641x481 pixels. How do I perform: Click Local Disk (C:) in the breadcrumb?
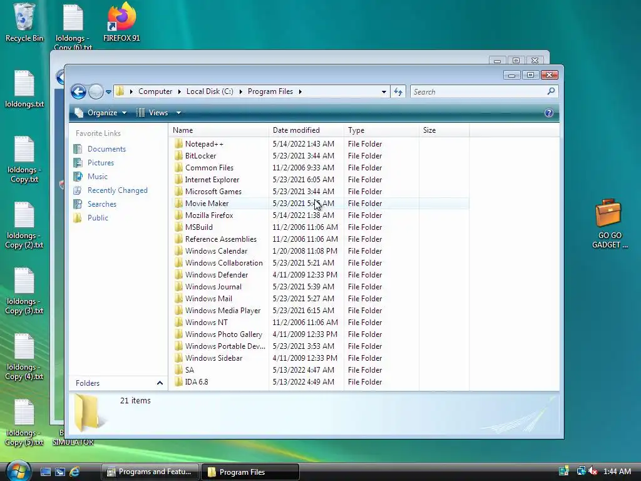210,91
